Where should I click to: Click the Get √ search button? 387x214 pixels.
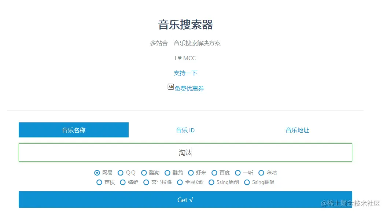(x=185, y=200)
